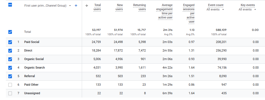The image size is (265, 100).
Task: Click Unassigned event count 435
Action: click(224, 93)
